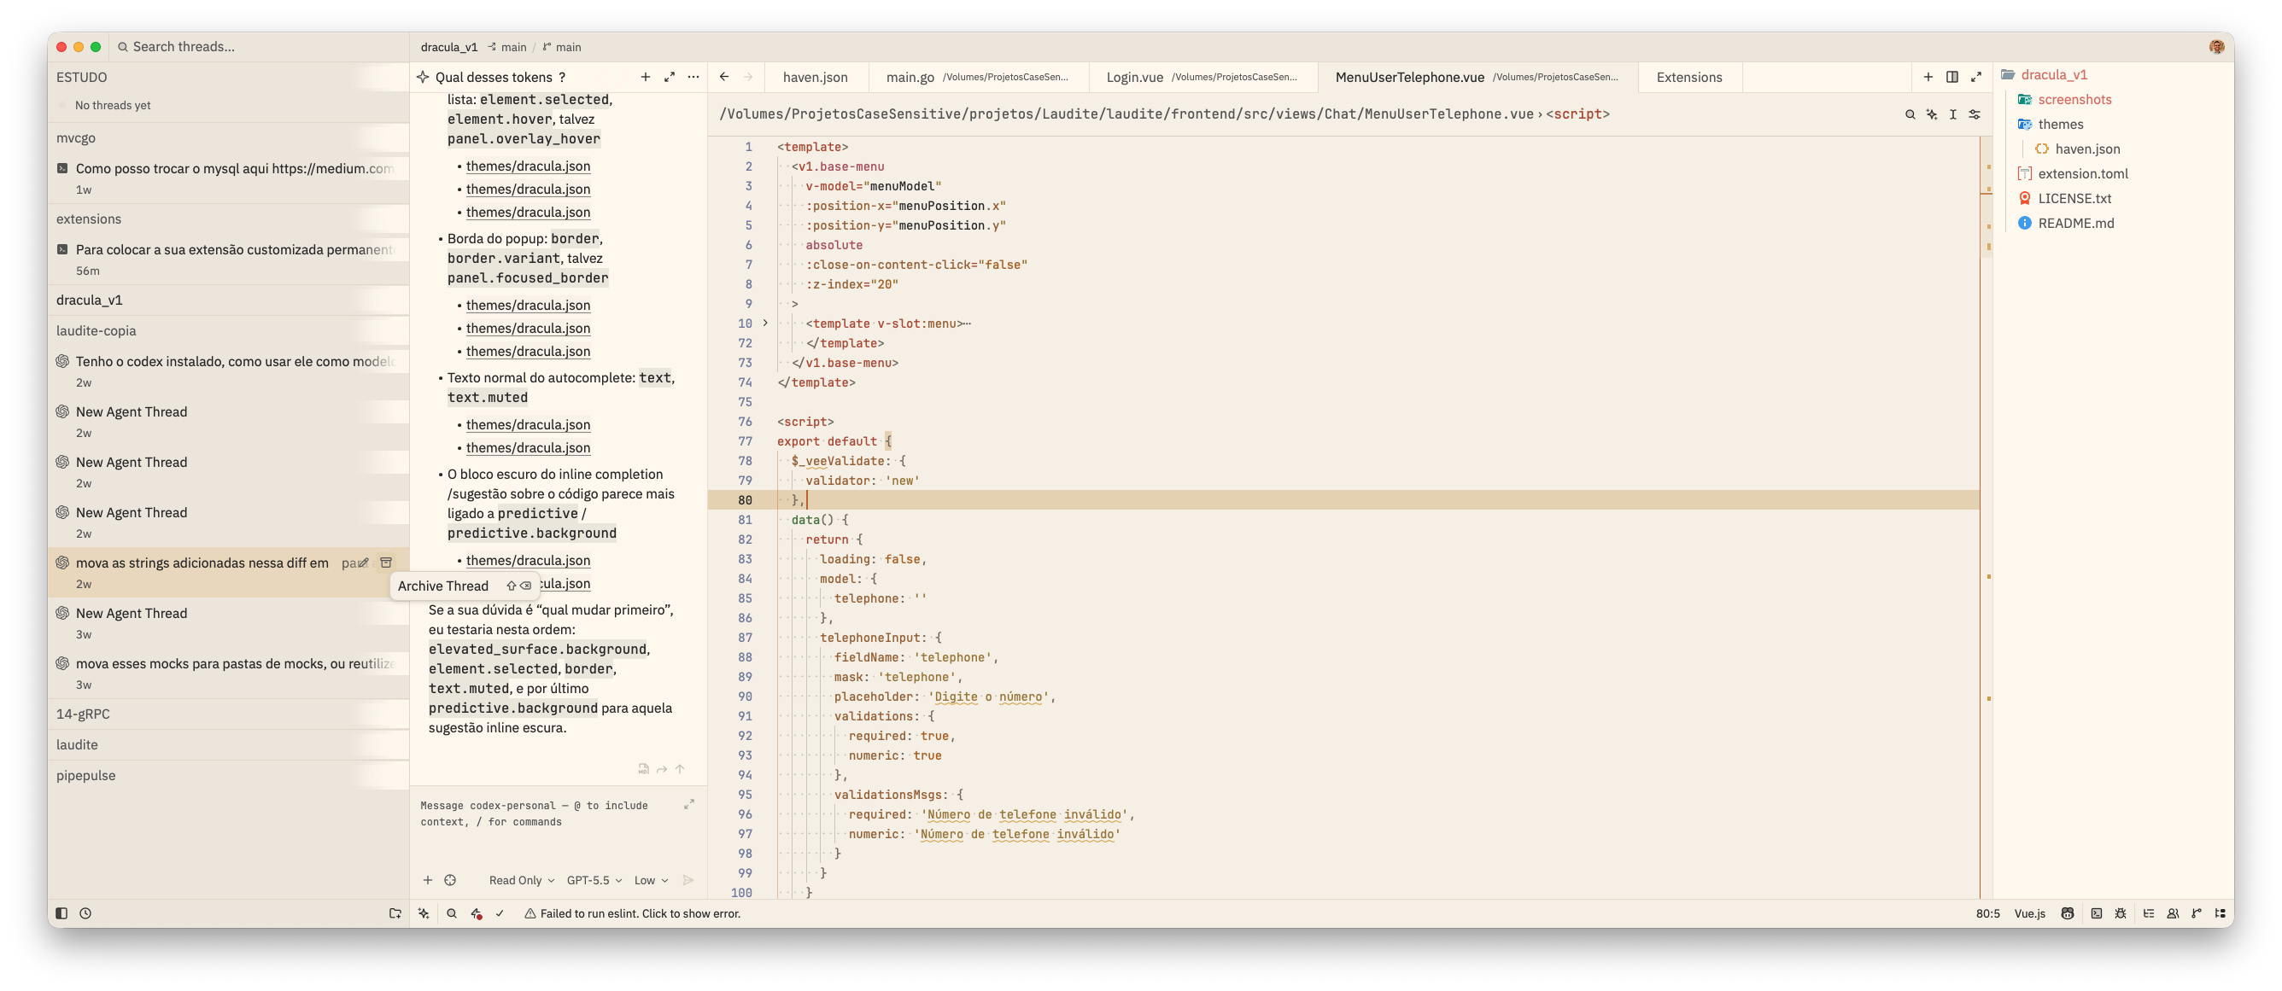
Task: Expand the screenshots folder in project tree
Action: [x=2074, y=99]
